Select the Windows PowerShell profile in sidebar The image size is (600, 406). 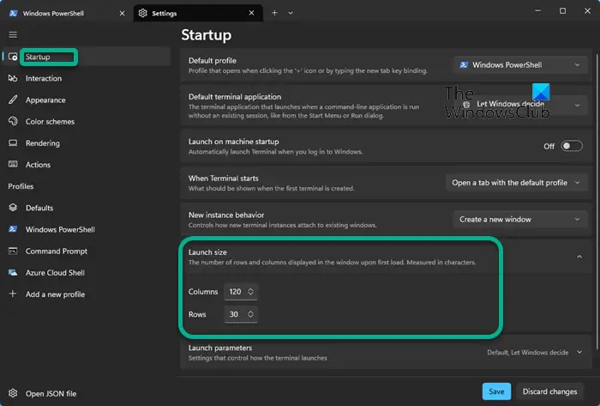87,229
